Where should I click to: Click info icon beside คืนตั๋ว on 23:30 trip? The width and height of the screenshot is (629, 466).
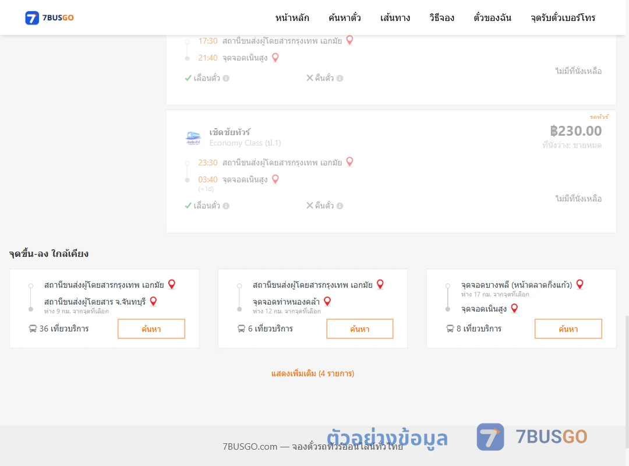(340, 206)
